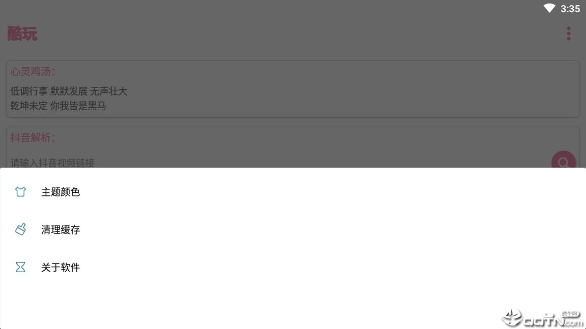
Task: Open the three-dot overflow menu
Action: click(568, 34)
